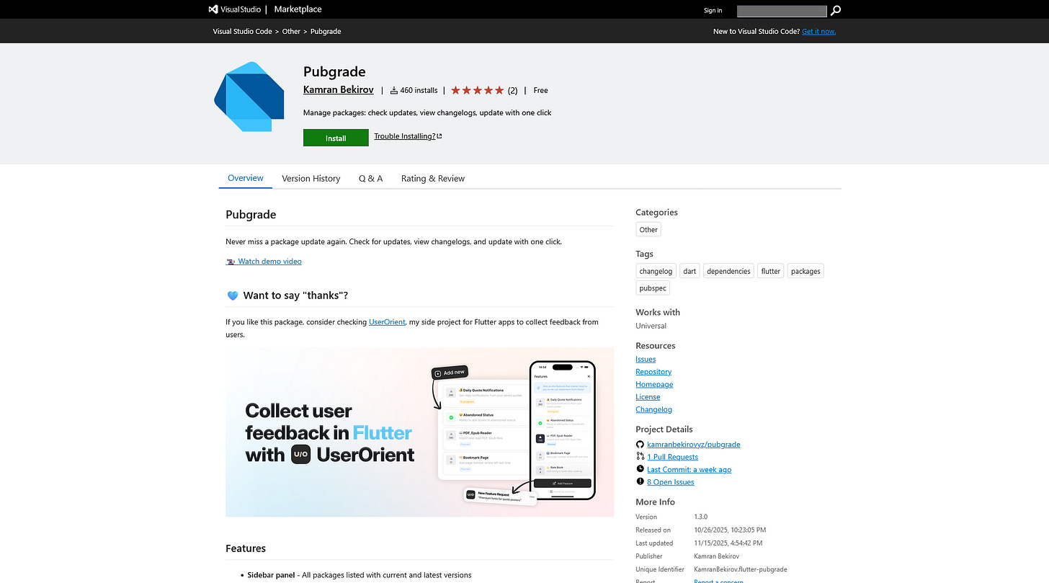
Task: Click the changelog tag
Action: click(x=656, y=272)
